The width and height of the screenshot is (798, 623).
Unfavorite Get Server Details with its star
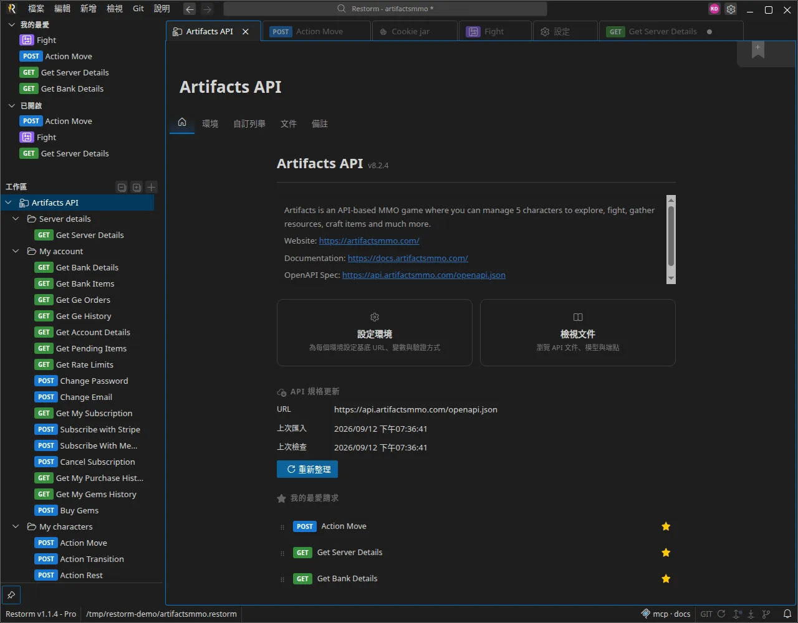coord(666,553)
